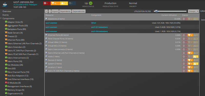The image size is (205, 96).
Task: Click the yellow 2 warning events badge
Action: pyautogui.click(x=64, y=3)
